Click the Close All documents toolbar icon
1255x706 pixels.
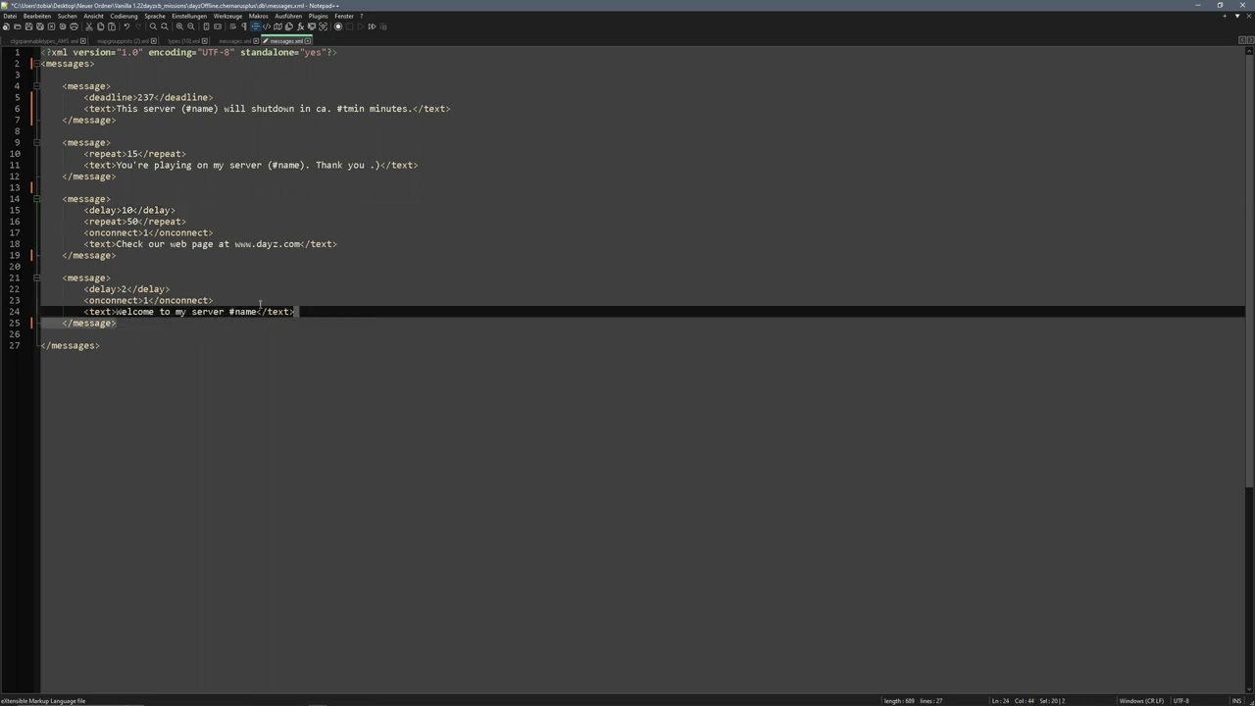pos(63,26)
